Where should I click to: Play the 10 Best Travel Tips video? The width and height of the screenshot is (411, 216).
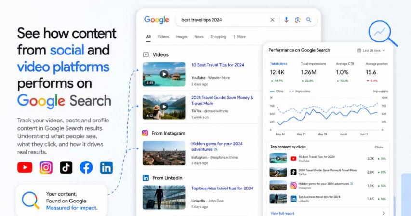164,74
